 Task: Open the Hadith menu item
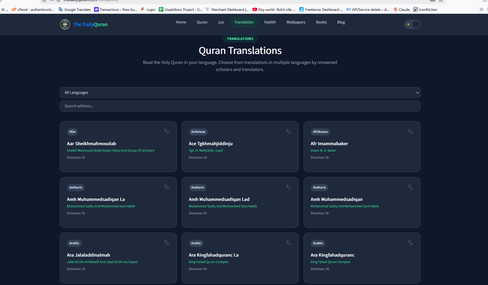tap(270, 22)
